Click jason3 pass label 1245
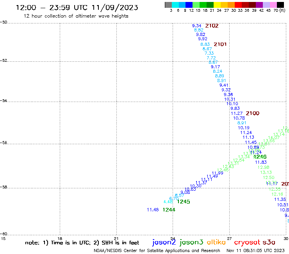Image resolution: width=289 pixels, height=254 pixels. pyautogui.click(x=184, y=202)
